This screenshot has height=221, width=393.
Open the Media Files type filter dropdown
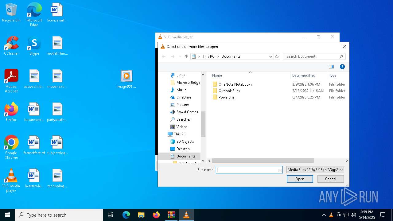pos(315,170)
